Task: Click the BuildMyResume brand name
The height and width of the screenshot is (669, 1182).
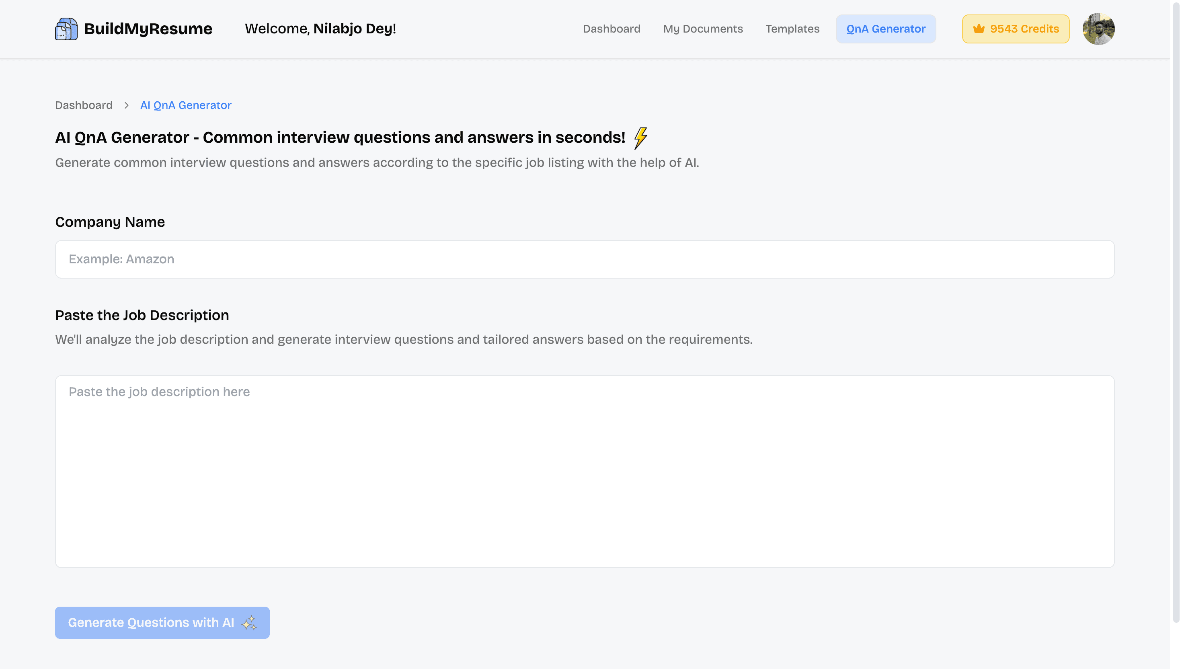Action: (x=148, y=29)
